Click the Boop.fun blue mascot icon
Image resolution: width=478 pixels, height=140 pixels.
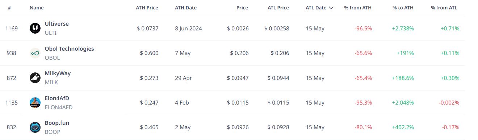point(35,127)
